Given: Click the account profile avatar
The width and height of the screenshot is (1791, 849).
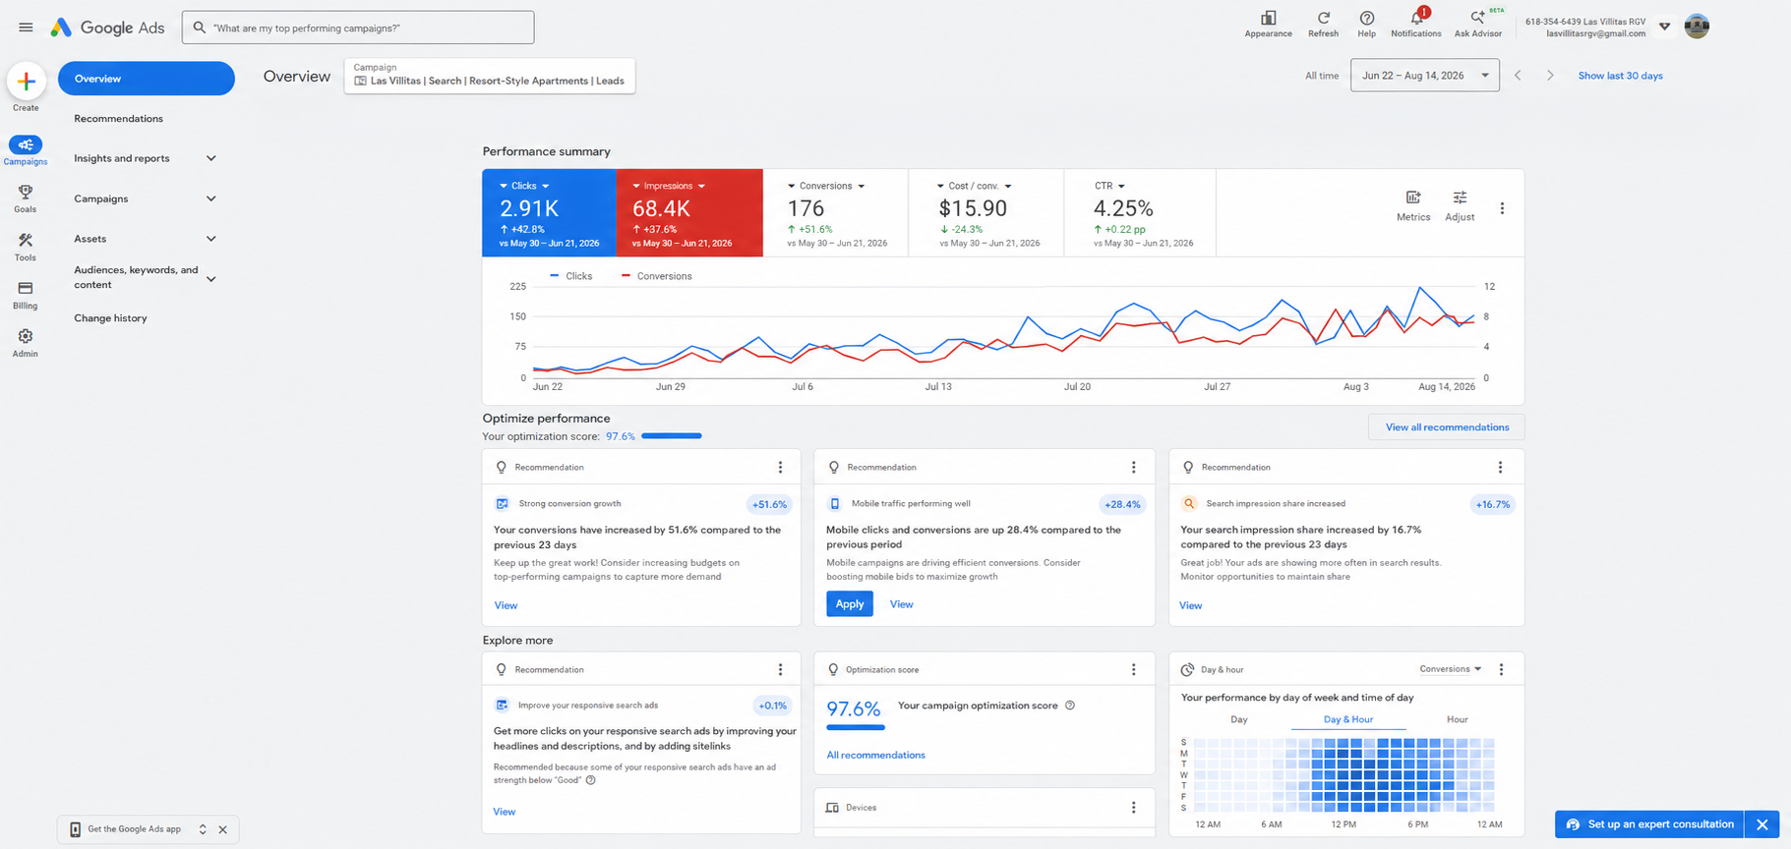Looking at the screenshot, I should tap(1697, 27).
